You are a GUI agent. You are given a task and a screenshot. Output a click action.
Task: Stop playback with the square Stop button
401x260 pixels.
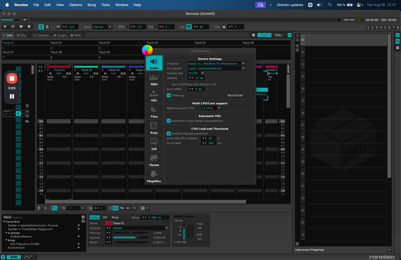[21, 27]
